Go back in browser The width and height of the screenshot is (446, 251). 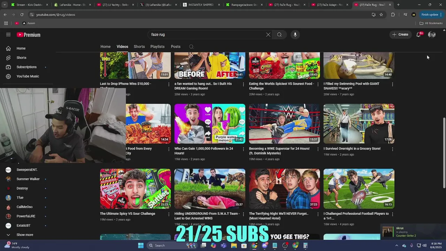pos(5,15)
